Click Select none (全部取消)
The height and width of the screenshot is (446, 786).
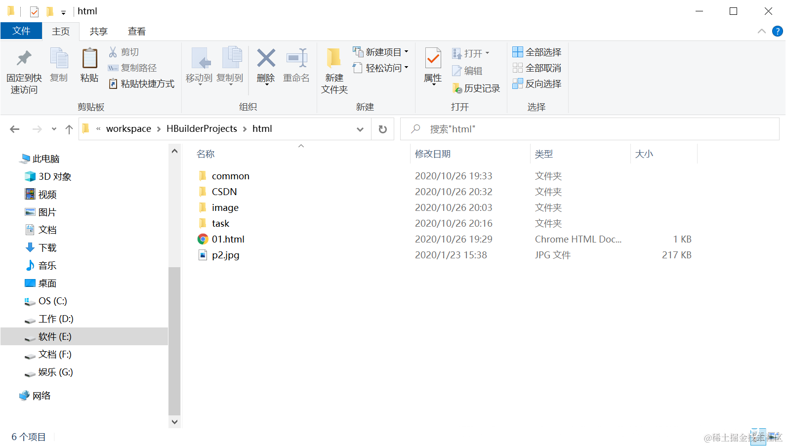537,68
